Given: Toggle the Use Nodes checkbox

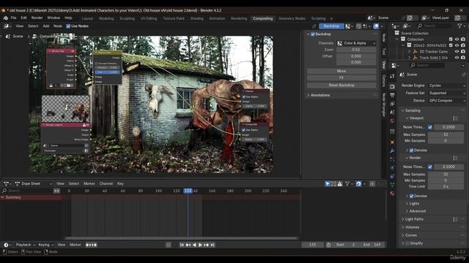Looking at the screenshot, I should pos(68,26).
